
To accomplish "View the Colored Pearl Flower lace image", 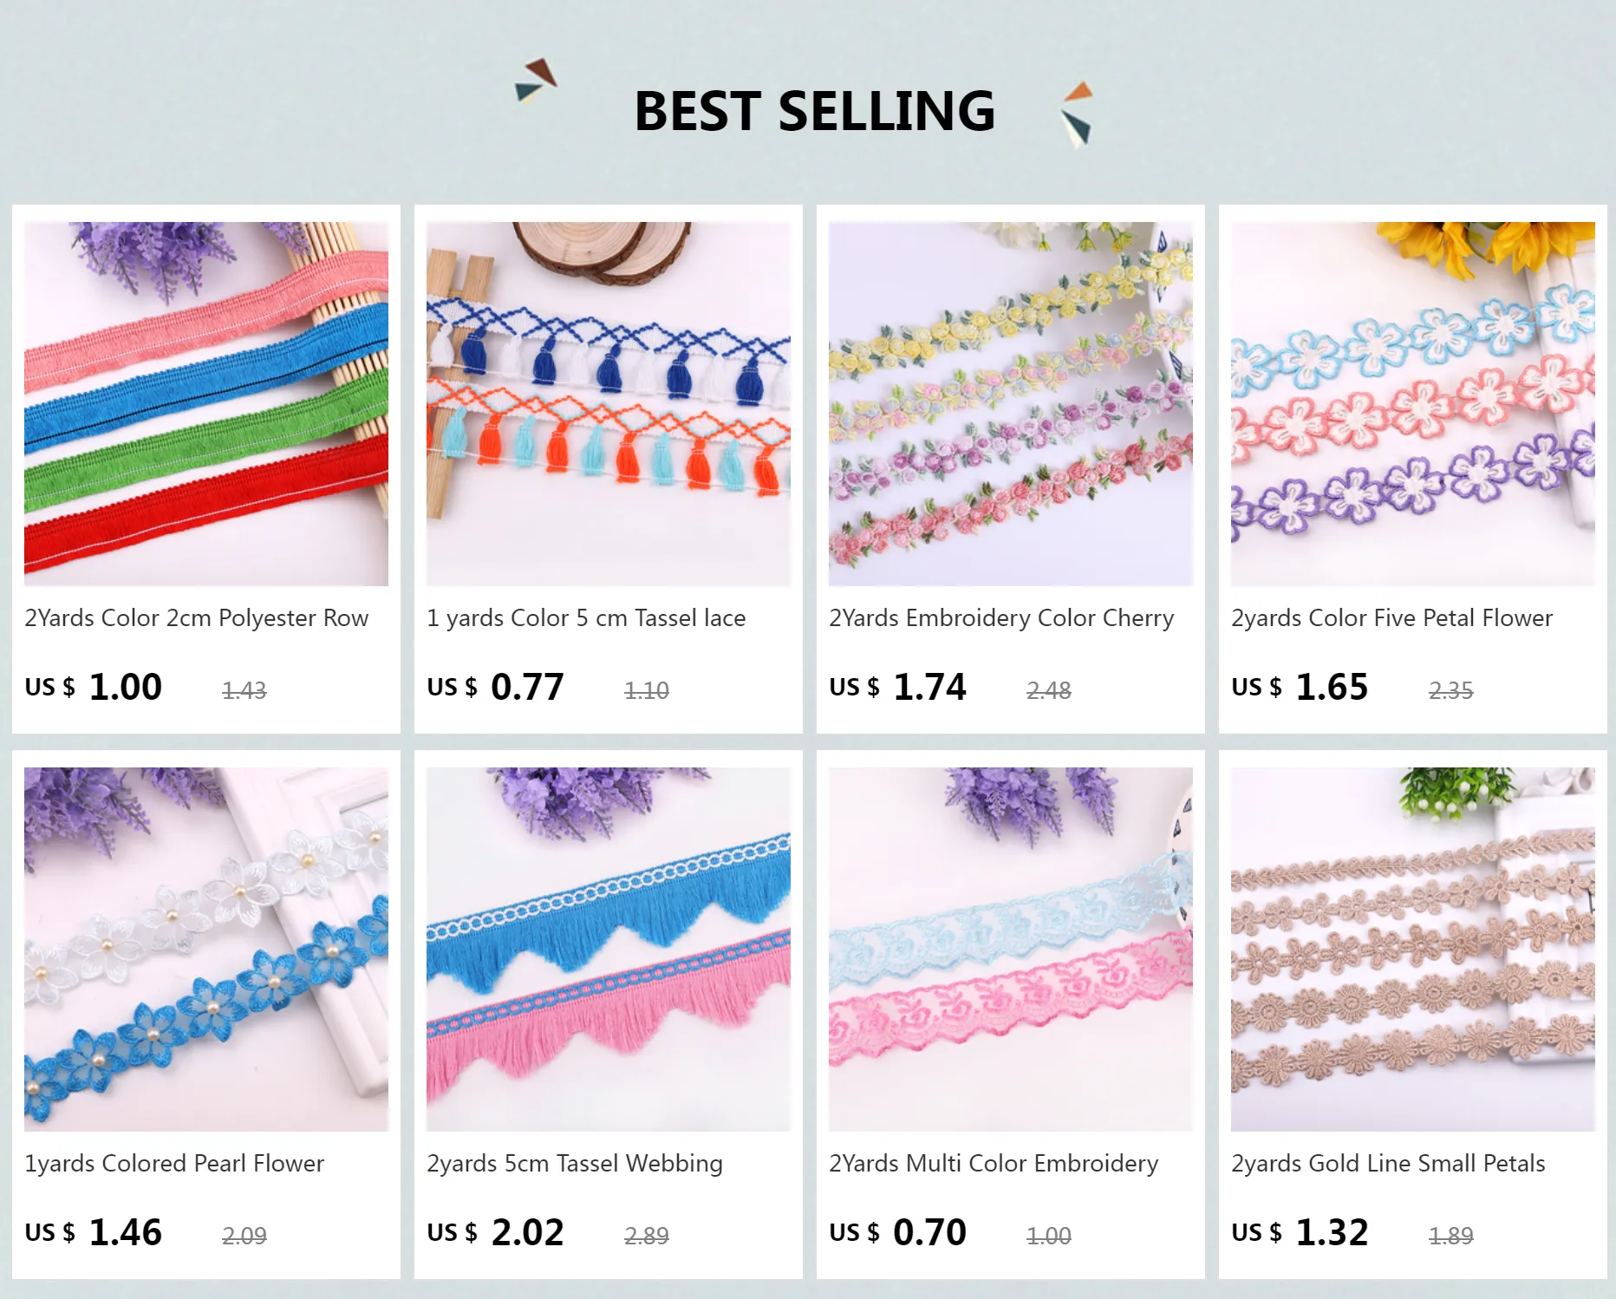I will coord(206,949).
